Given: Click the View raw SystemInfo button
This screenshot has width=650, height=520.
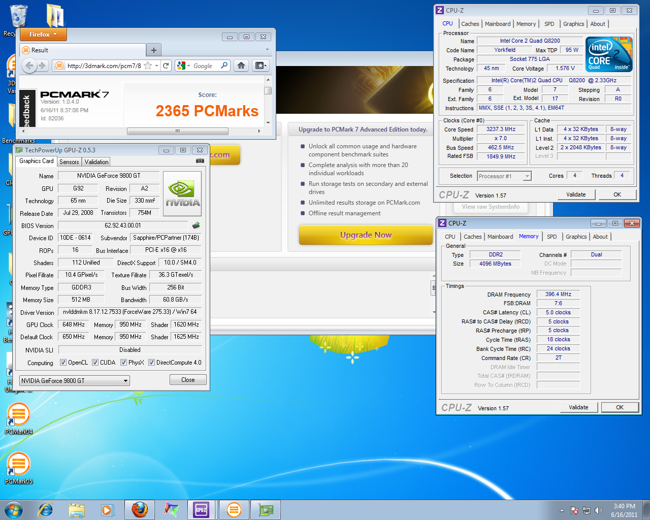Looking at the screenshot, I should coord(491,207).
